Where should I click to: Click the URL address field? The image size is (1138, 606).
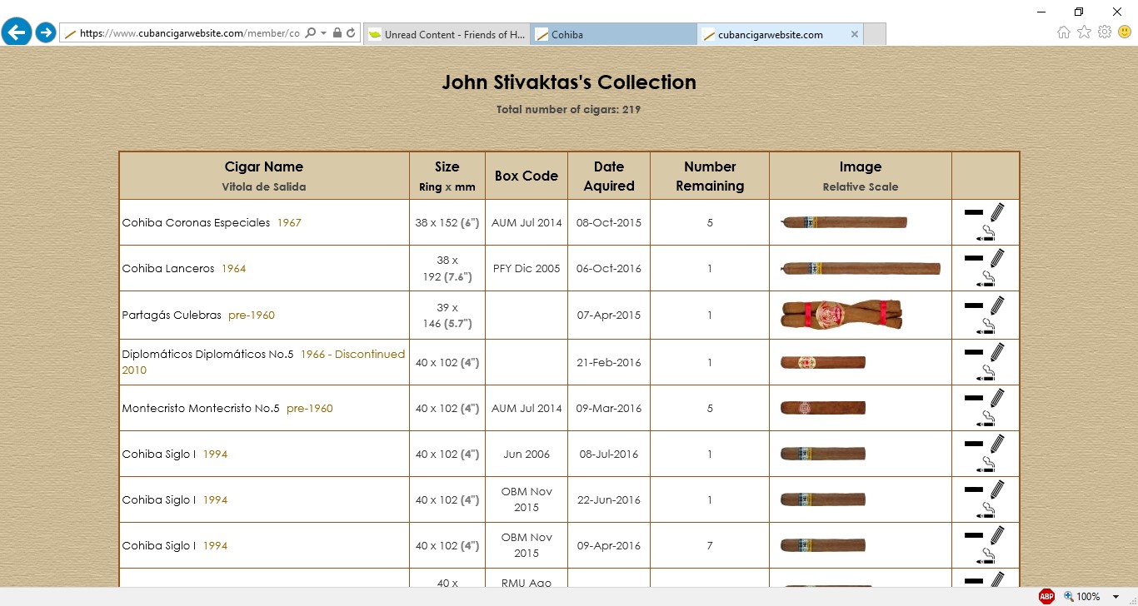[x=189, y=33]
